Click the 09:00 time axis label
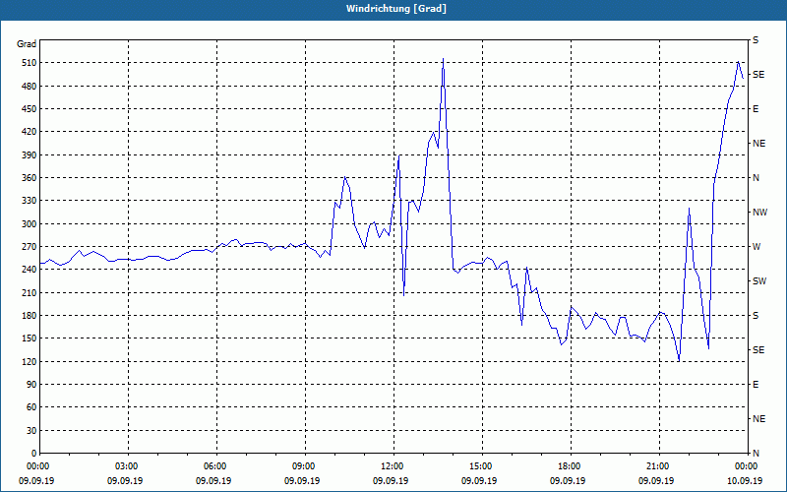The height and width of the screenshot is (492, 787). (305, 466)
